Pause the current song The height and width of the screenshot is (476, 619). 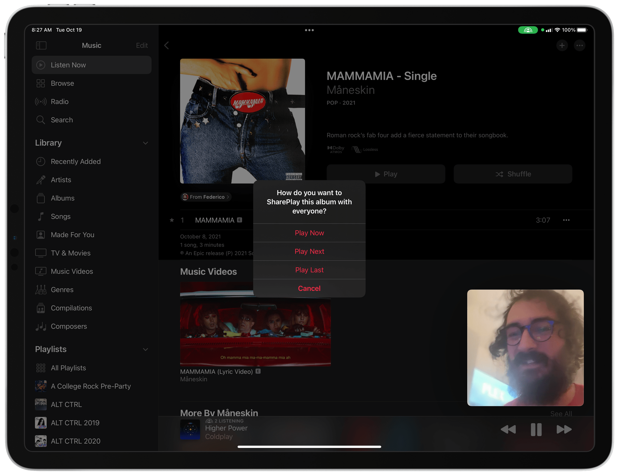536,429
